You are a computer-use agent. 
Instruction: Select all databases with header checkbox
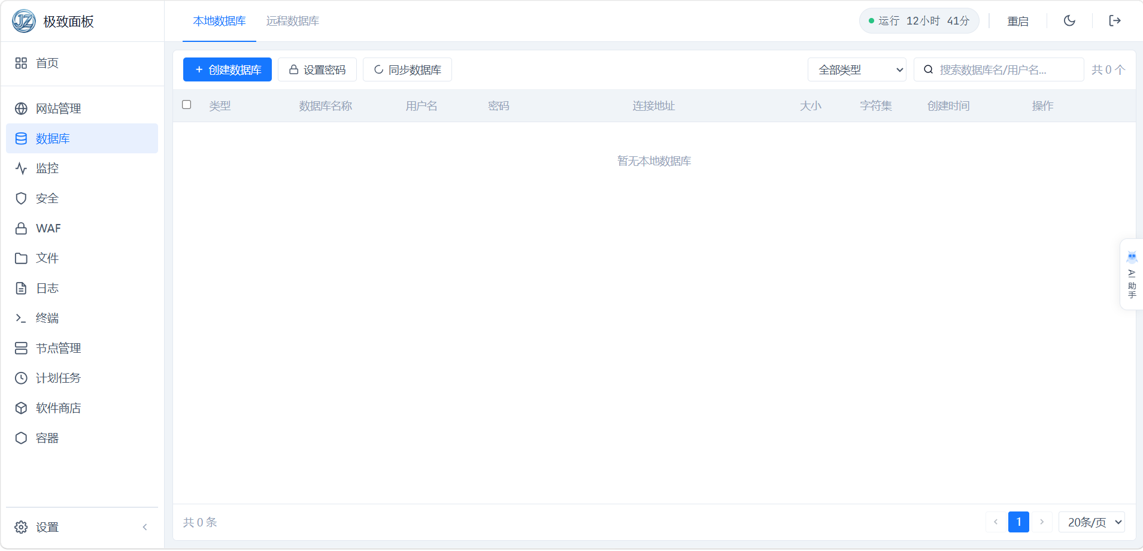pos(187,105)
